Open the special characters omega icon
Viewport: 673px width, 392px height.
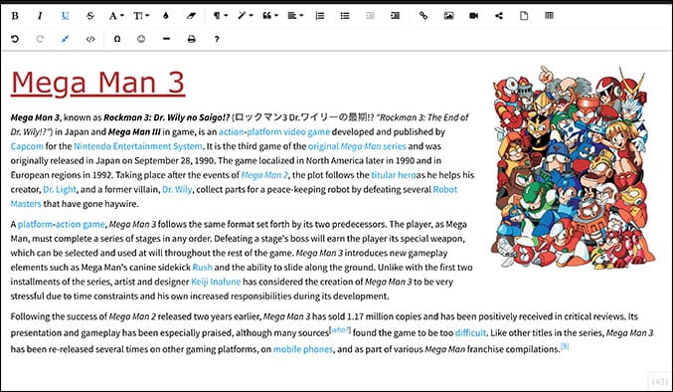click(x=116, y=39)
